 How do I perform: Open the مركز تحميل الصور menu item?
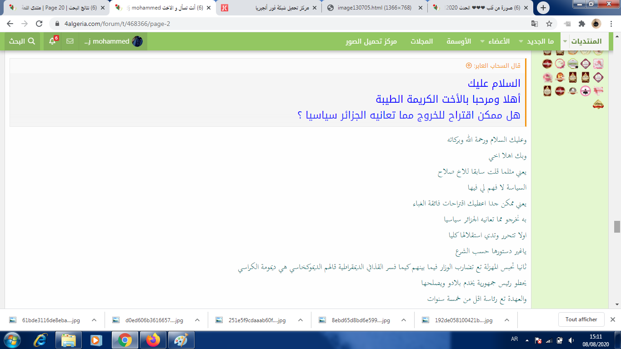(371, 41)
